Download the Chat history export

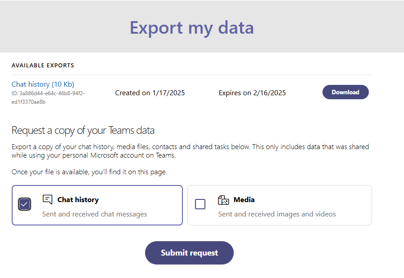coord(345,92)
